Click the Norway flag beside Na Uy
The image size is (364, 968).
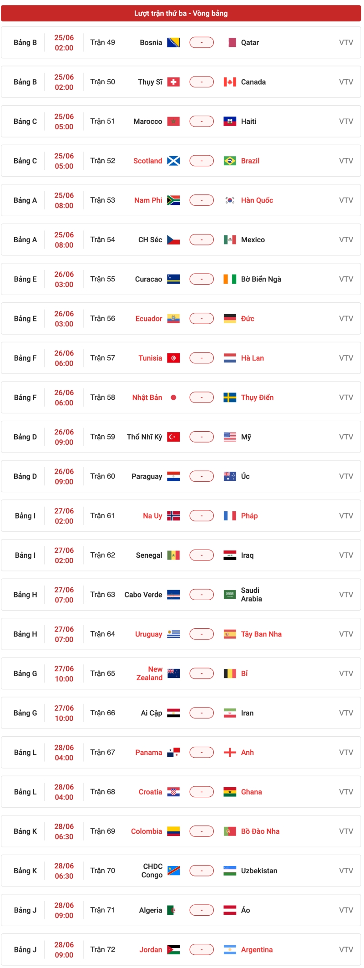point(173,516)
